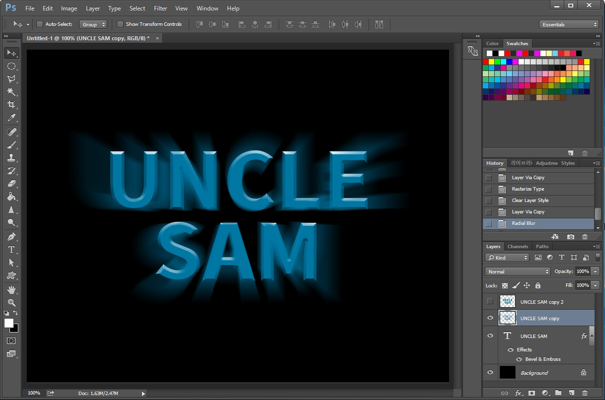Viewport: 605px width, 400px height.
Task: Open the layer filter Kind dropdown
Action: tap(507, 258)
